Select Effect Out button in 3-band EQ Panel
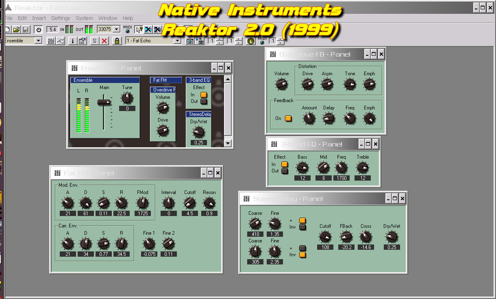The height and width of the screenshot is (299, 496). (285, 171)
